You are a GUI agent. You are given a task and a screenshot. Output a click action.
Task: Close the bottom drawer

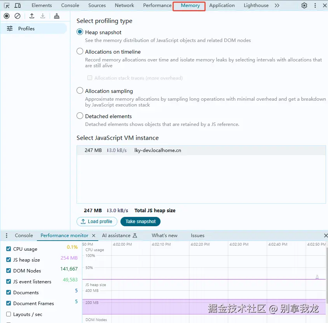pyautogui.click(x=326, y=236)
